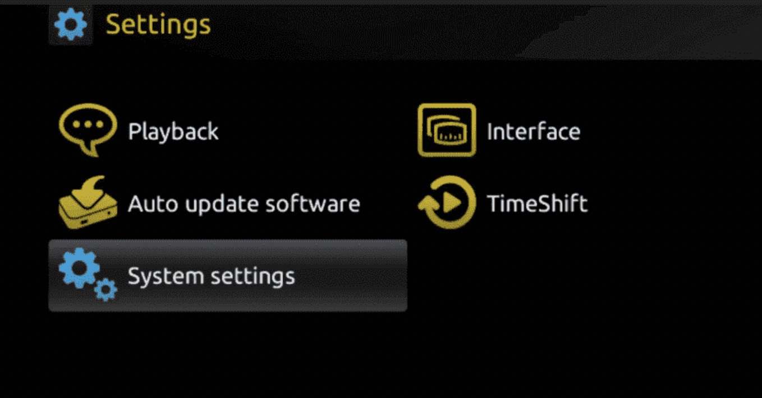
Task: Click the play triangle inside TimeShift icon
Action: (x=452, y=201)
